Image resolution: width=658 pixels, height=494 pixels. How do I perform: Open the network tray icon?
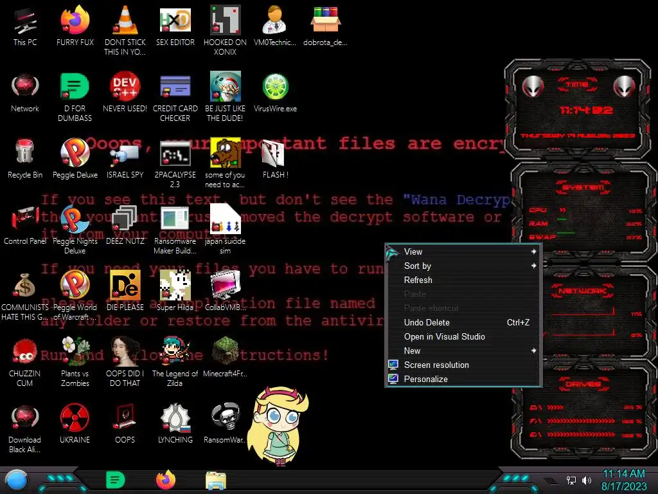click(x=571, y=480)
